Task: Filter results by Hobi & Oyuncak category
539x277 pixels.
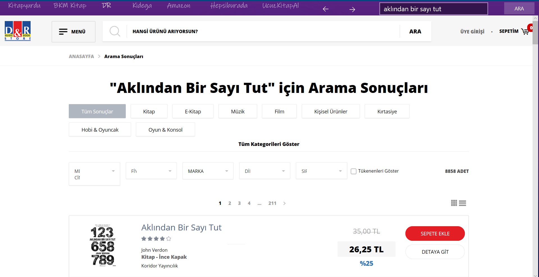Action: tap(100, 130)
